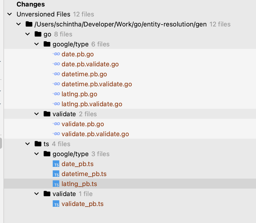
Task: Click the Go icon beside validate.pb.validate.go
Action: (56, 134)
